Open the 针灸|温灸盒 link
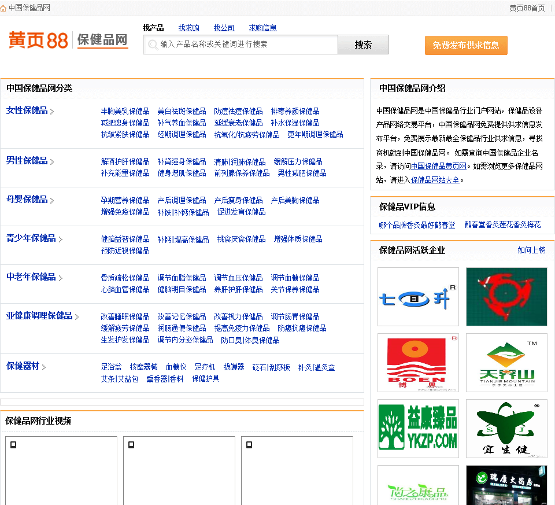Image resolution: width=555 pixels, height=505 pixels. (x=316, y=367)
